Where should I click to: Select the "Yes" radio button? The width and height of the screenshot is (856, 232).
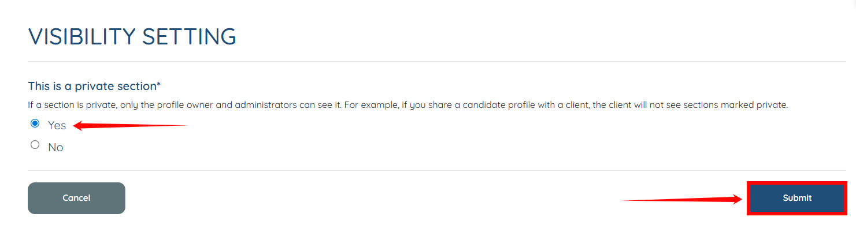pyautogui.click(x=35, y=124)
